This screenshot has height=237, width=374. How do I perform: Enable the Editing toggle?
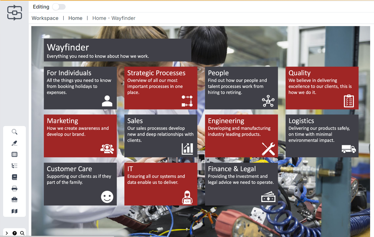pos(59,7)
